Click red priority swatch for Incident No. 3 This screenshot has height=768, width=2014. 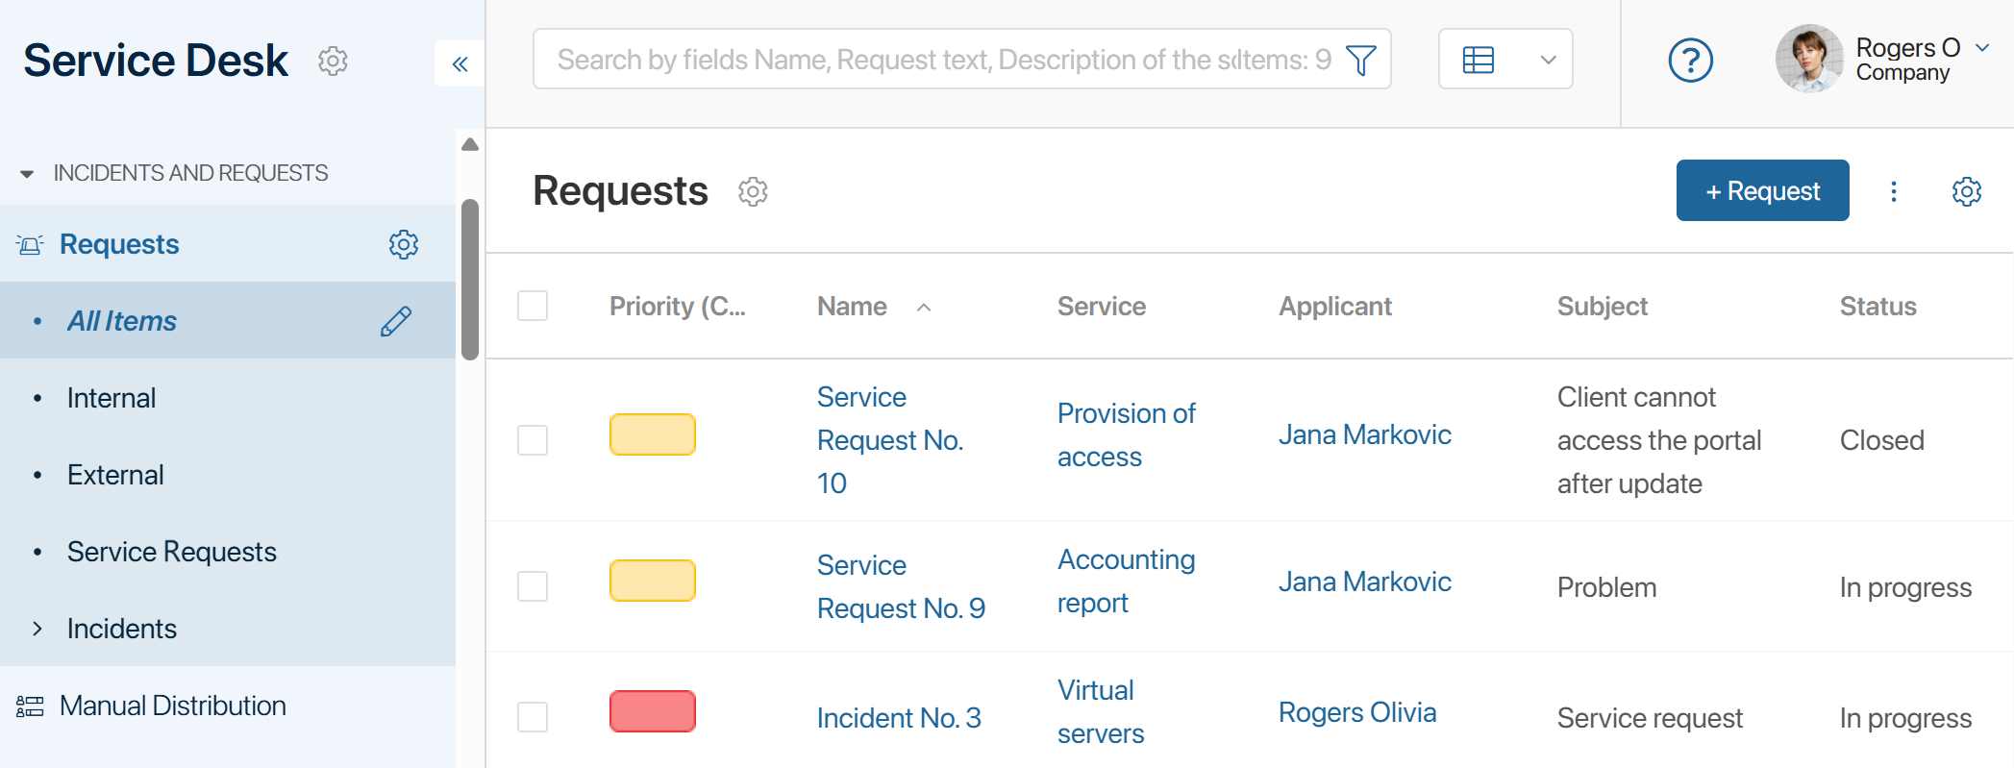[x=653, y=711]
